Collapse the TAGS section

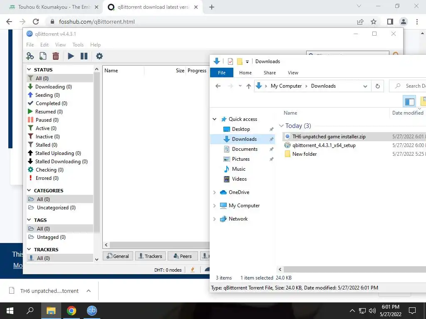tap(29, 220)
